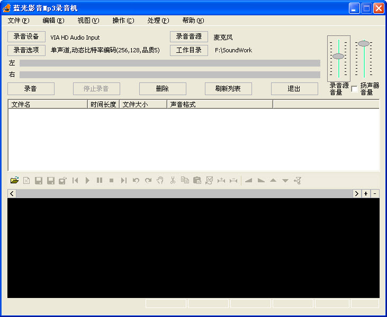Viewport: 387px width, 317px height.
Task: Click the 右 channel level meter bar
Action: (170, 74)
